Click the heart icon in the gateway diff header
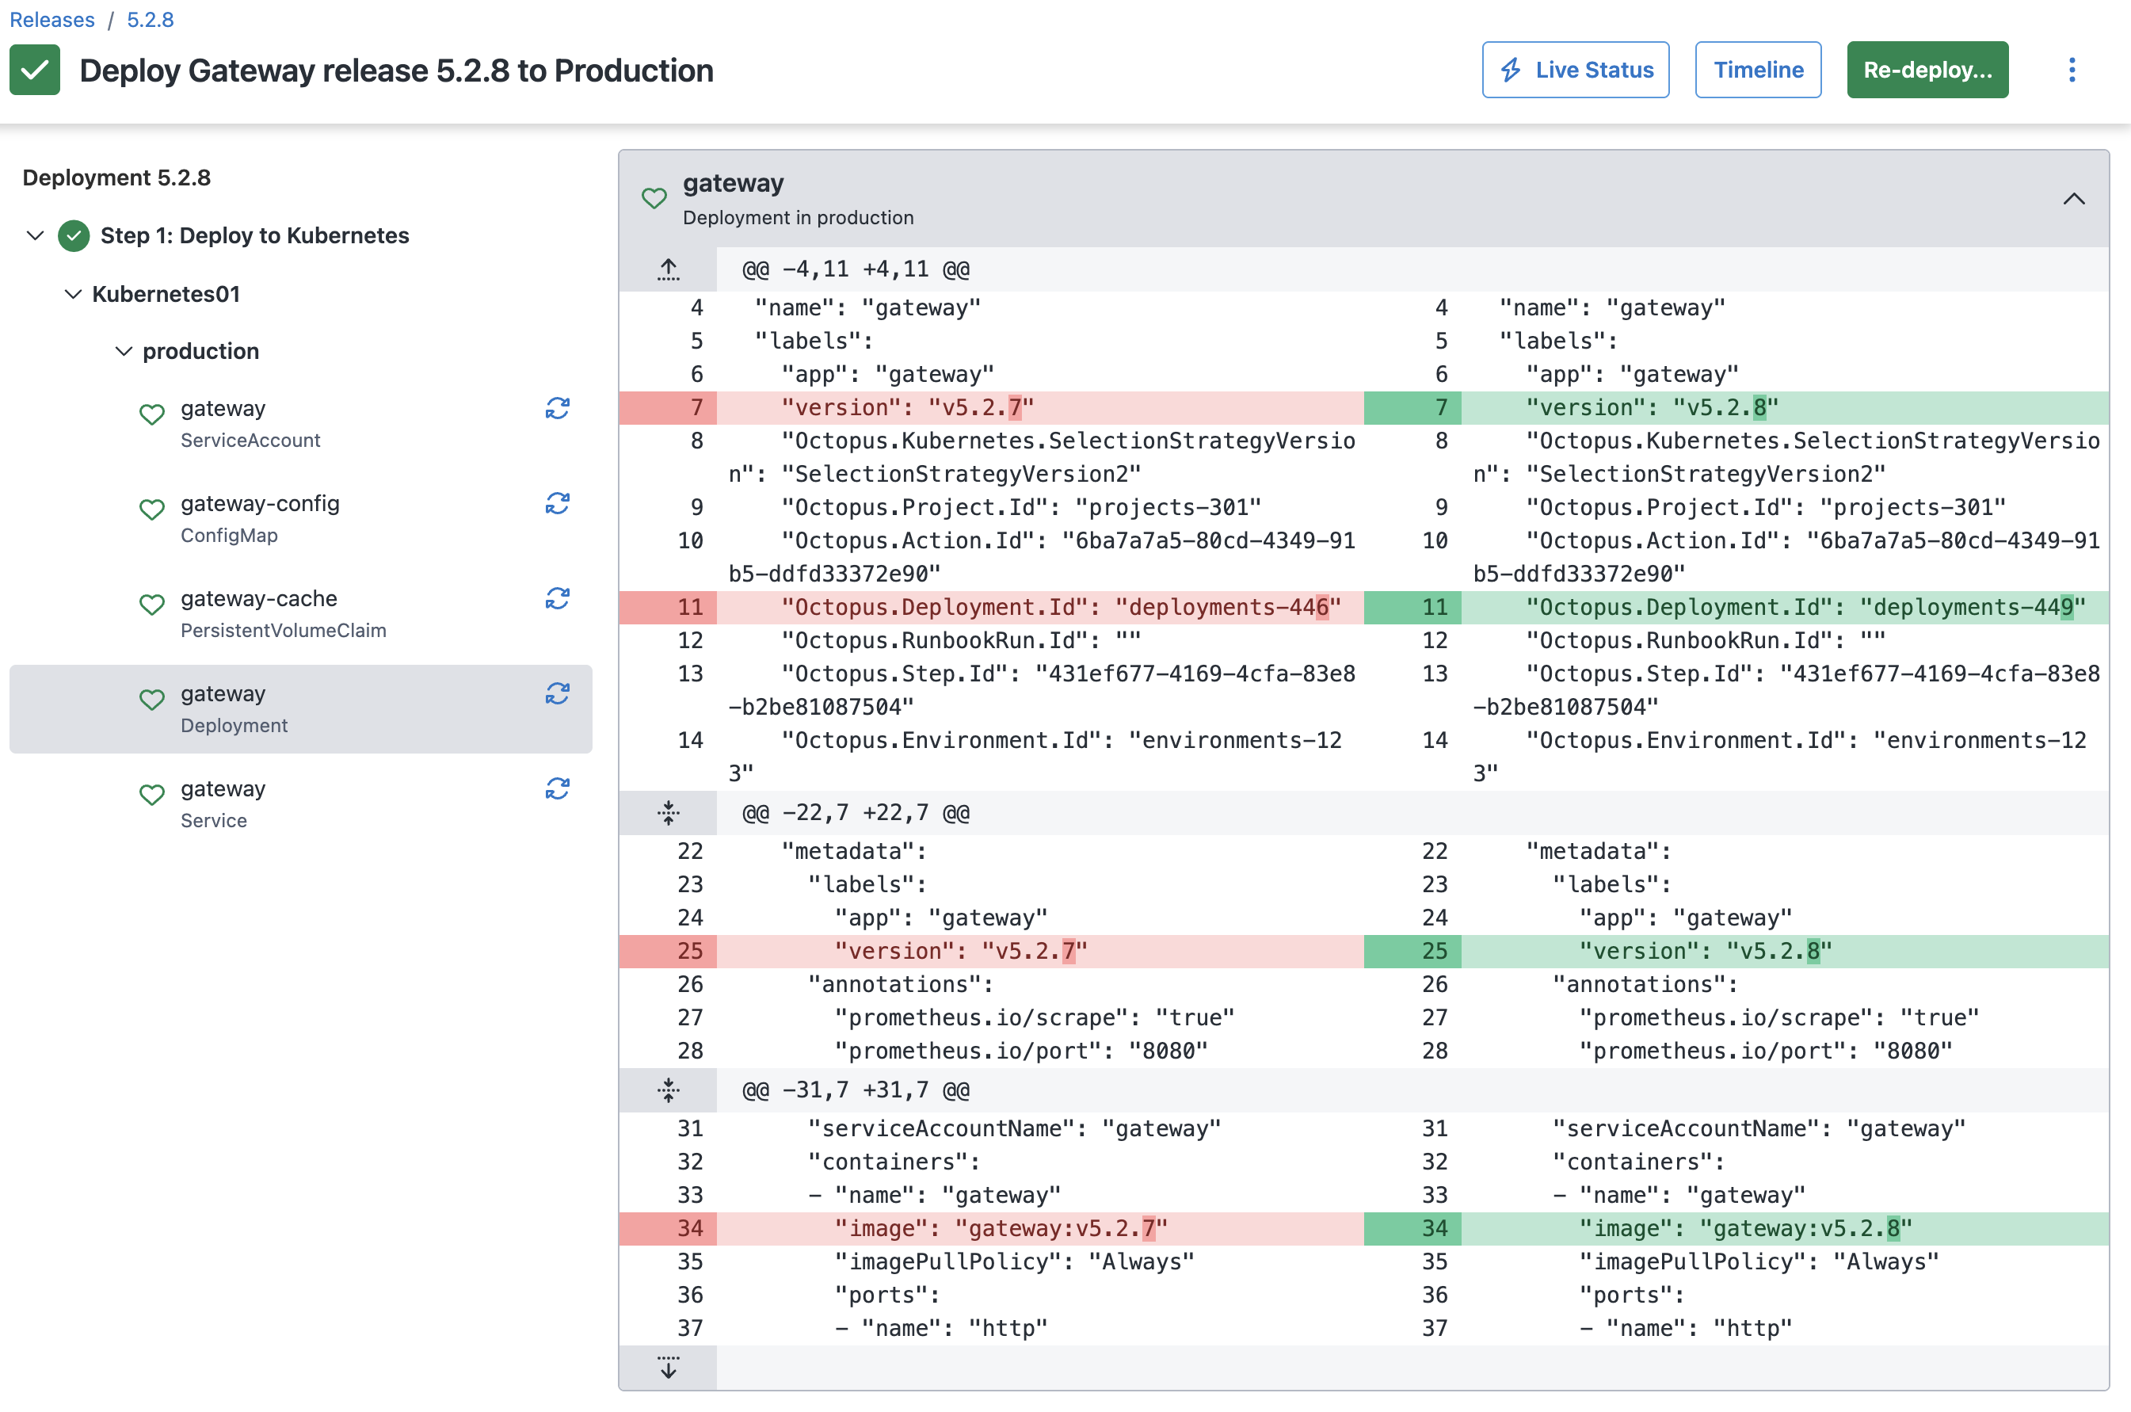Screen dimensions: 2131x1412 (654, 198)
